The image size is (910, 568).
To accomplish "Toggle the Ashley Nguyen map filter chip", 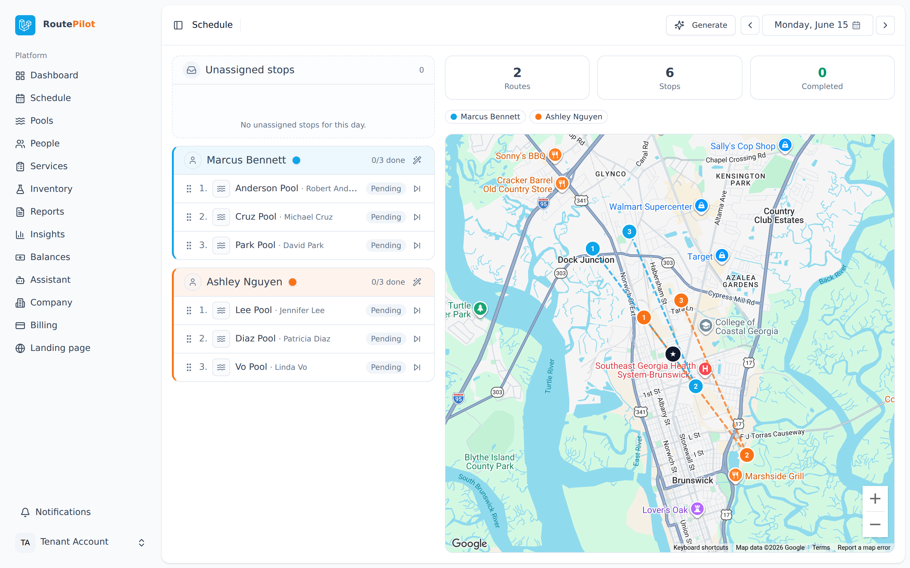I will [x=568, y=117].
